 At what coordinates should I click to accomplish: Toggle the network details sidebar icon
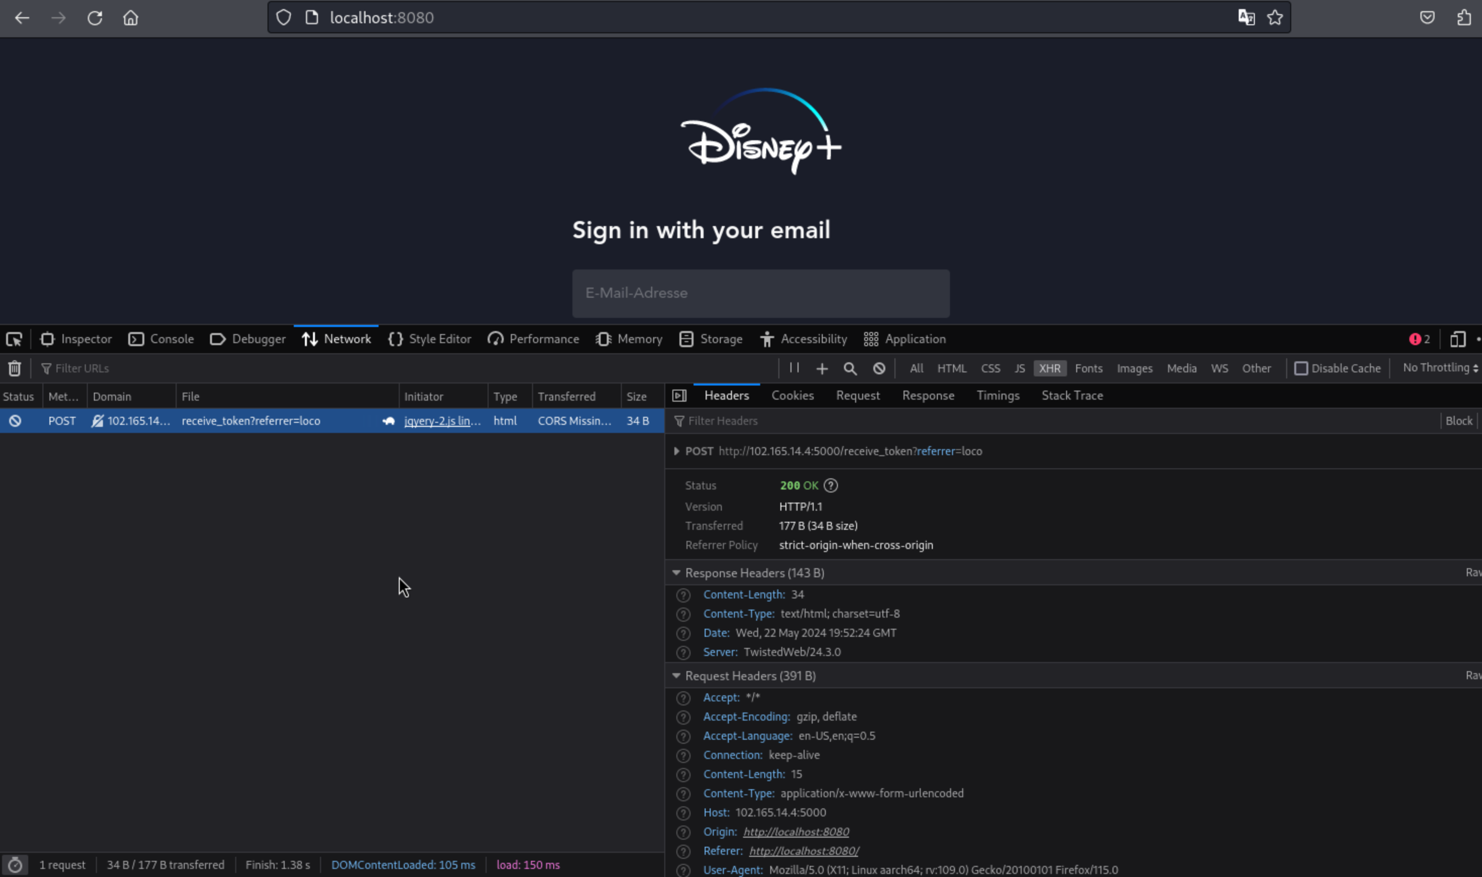[679, 396]
